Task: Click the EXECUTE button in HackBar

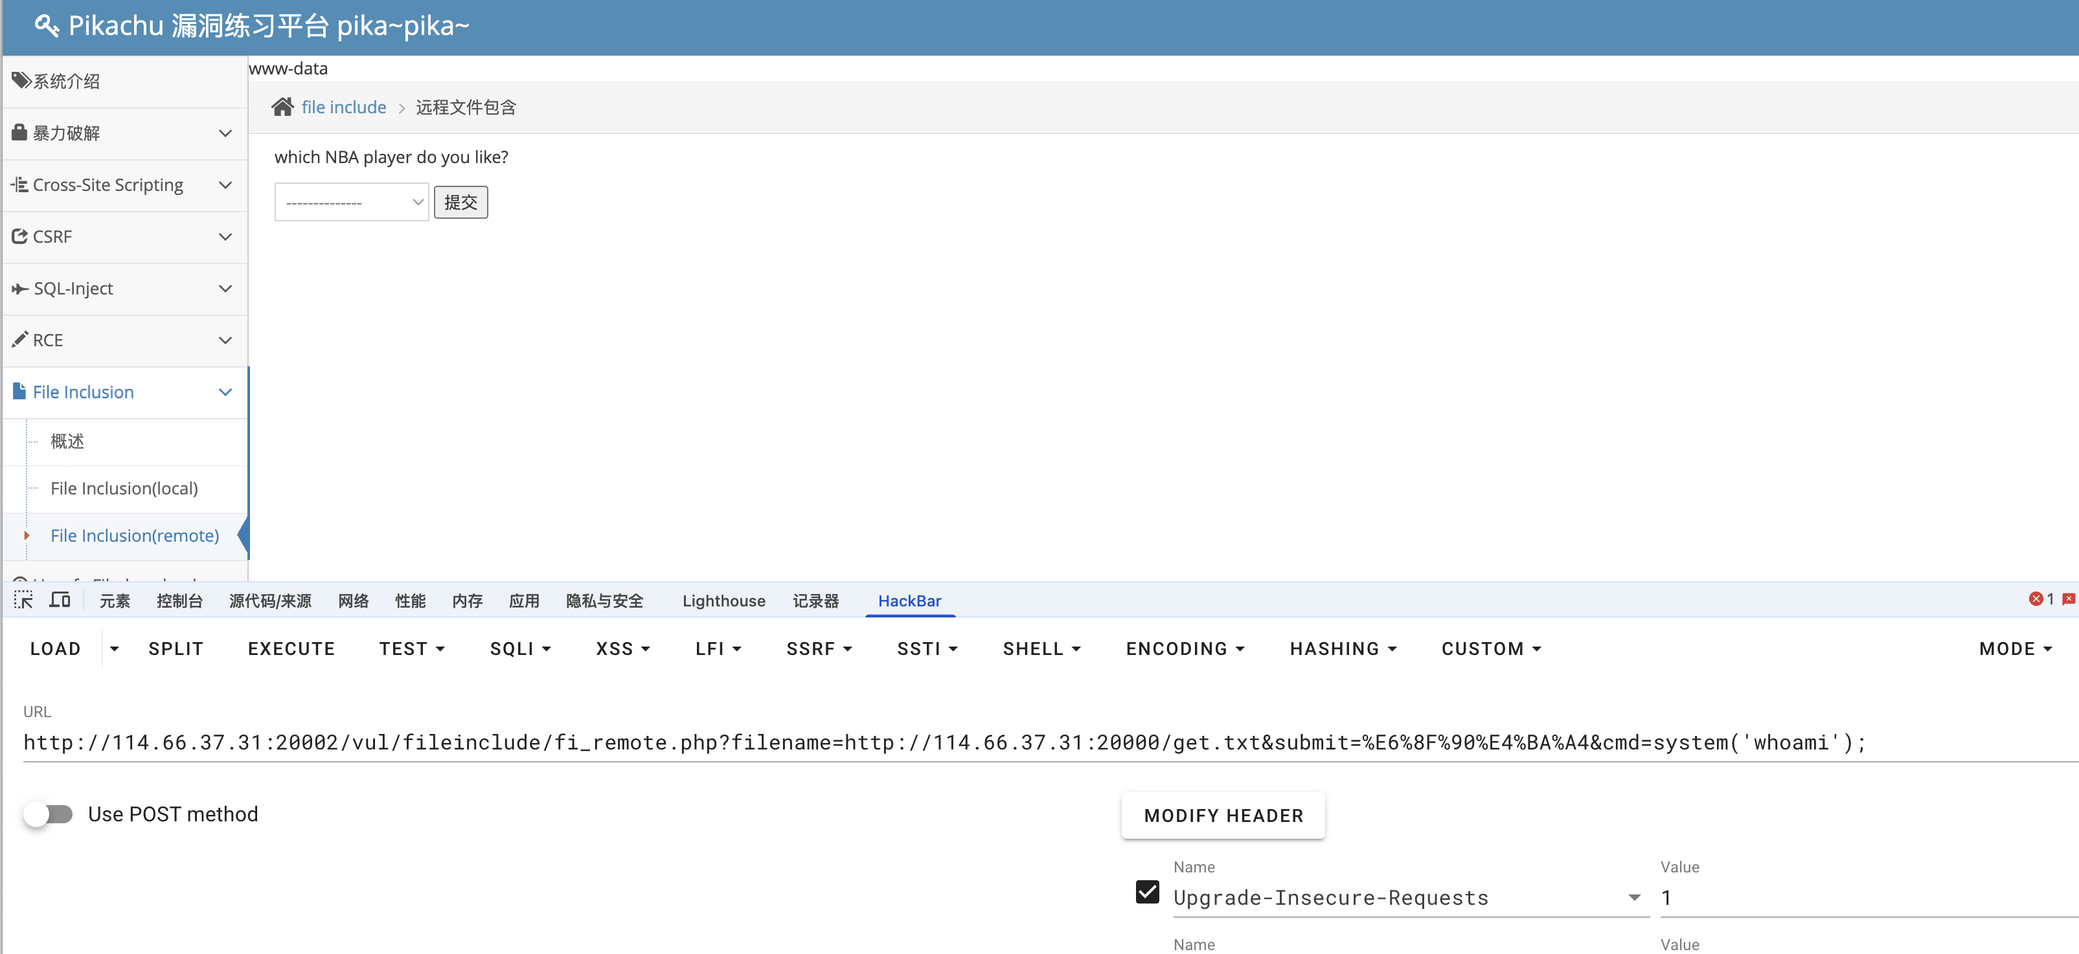Action: click(291, 649)
